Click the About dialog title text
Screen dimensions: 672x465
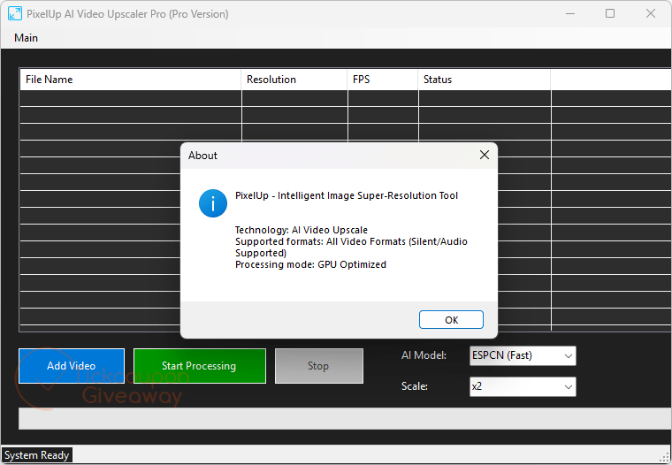(202, 156)
